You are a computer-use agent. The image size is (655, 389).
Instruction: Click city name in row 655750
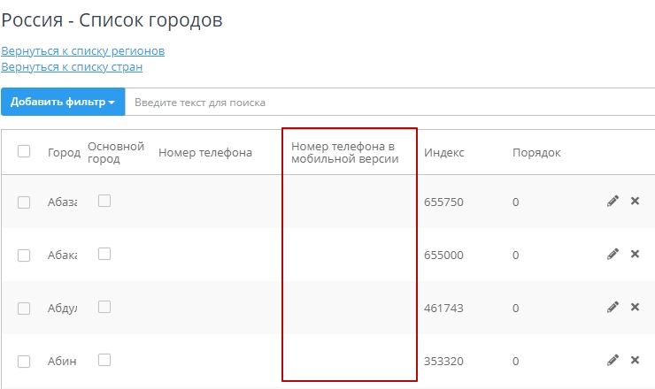(x=62, y=202)
